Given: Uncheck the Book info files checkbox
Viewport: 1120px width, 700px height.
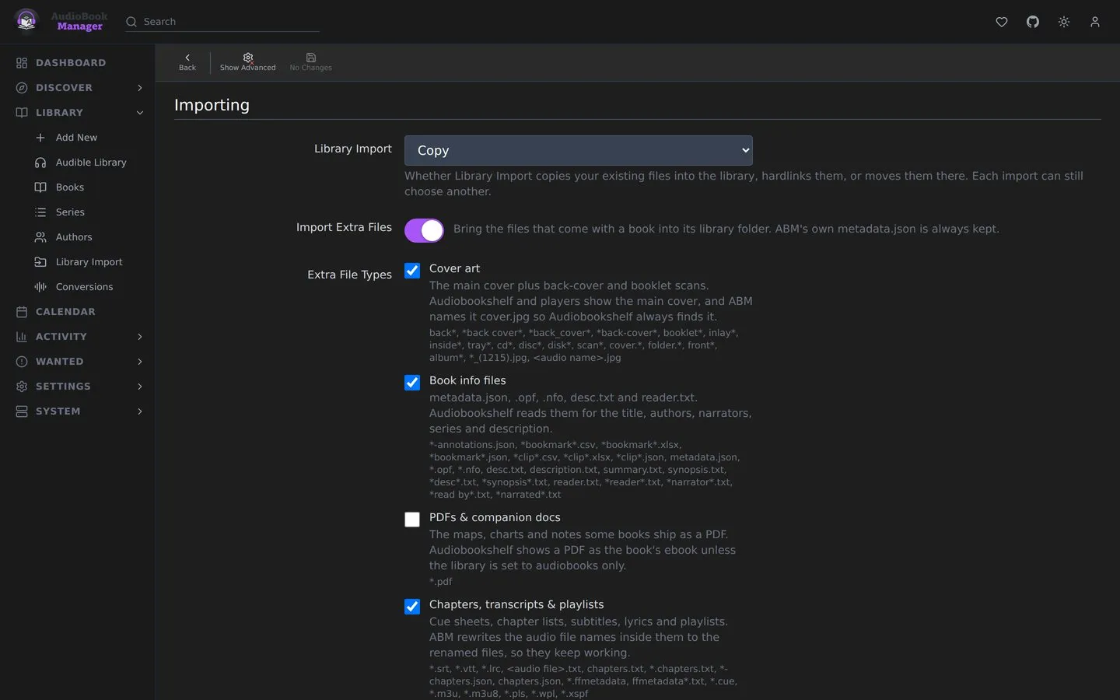Looking at the screenshot, I should coord(412,383).
